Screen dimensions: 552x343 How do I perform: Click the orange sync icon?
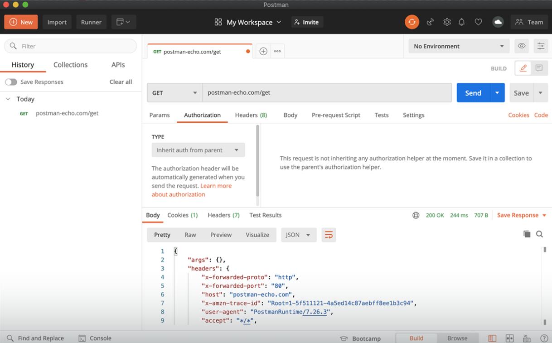click(412, 22)
